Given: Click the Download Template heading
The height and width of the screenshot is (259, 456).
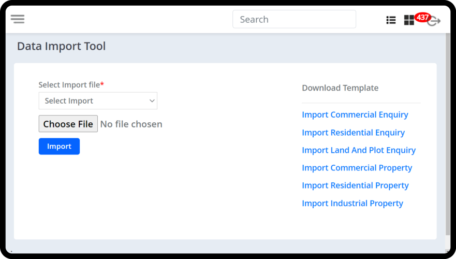Looking at the screenshot, I should coord(340,88).
